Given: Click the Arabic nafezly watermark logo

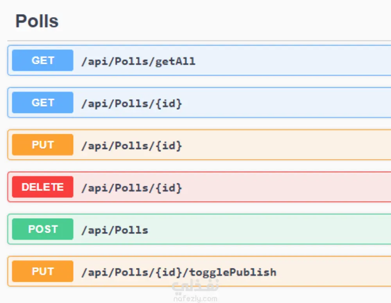Looking at the screenshot, I should pyautogui.click(x=195, y=288).
